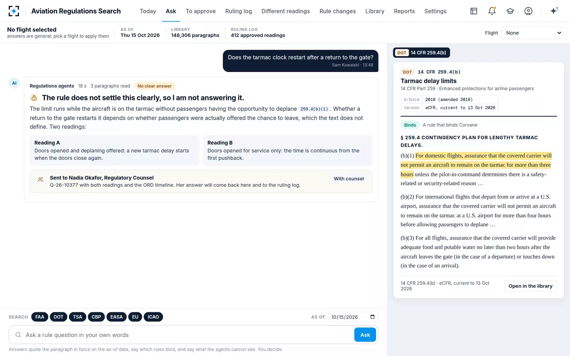570x356 pixels.
Task: Click the as-of date field 10/15/2026
Action: [353, 317]
